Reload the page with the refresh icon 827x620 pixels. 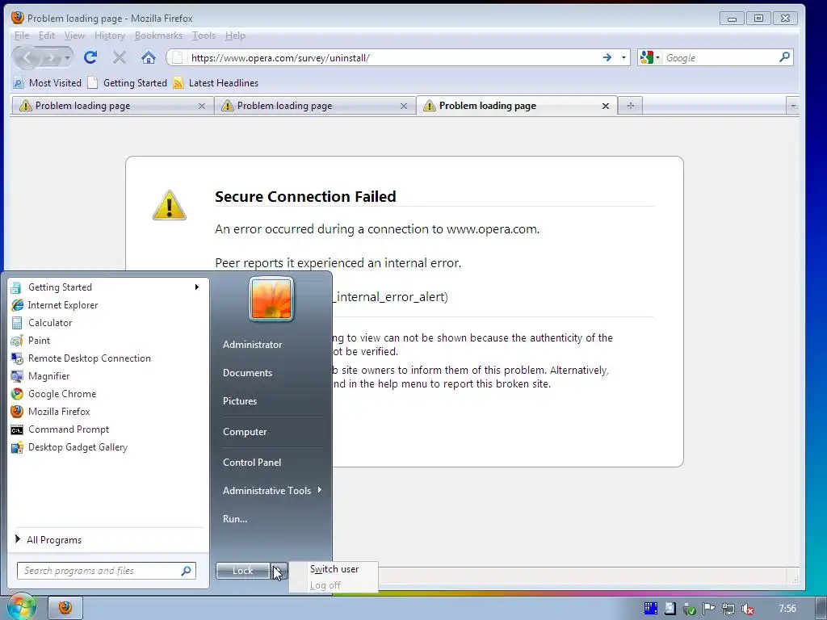(x=90, y=57)
